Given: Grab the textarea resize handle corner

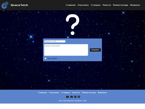Looking at the screenshot, I should click(x=87, y=55).
